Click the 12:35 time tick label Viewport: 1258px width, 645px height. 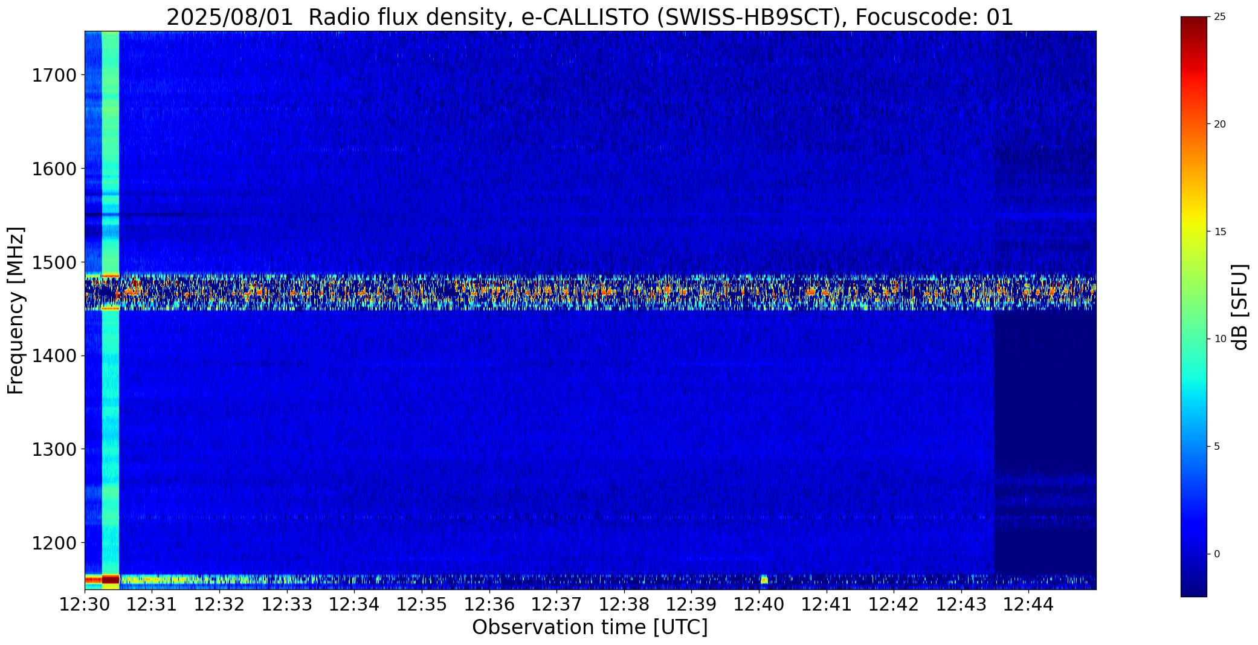tap(422, 604)
